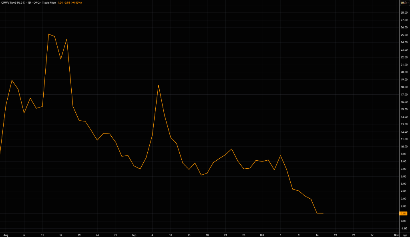Select the 27 date tick before Nov

pyautogui.click(x=372, y=235)
